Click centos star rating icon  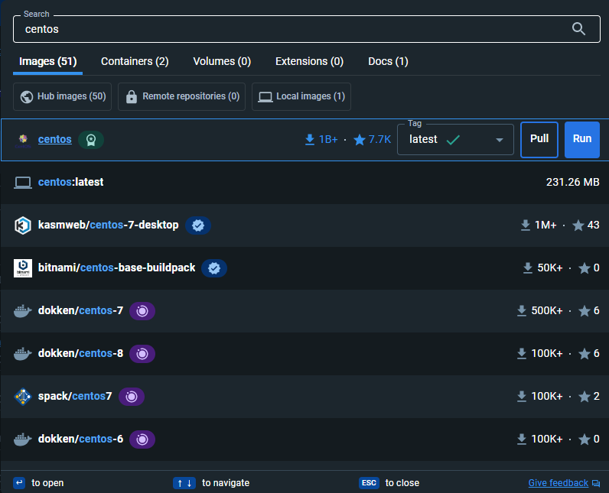pos(360,140)
